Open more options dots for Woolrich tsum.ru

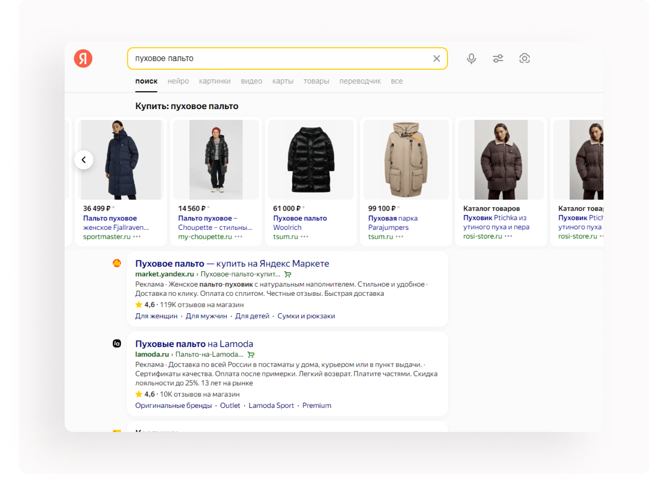click(305, 236)
